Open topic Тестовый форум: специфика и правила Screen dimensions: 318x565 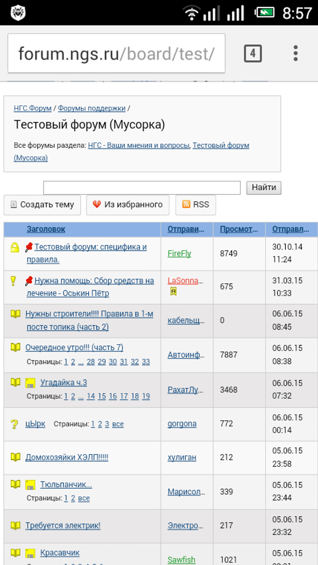point(87,253)
